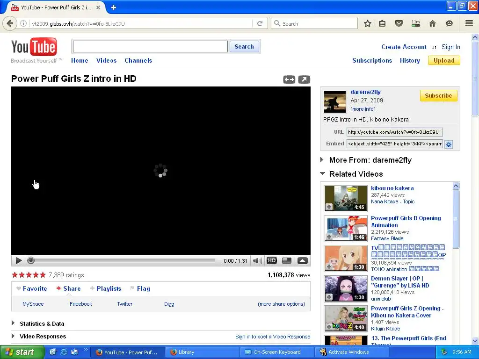Open the Videos menu item
Screen dimensions: 479x359
pos(106,60)
